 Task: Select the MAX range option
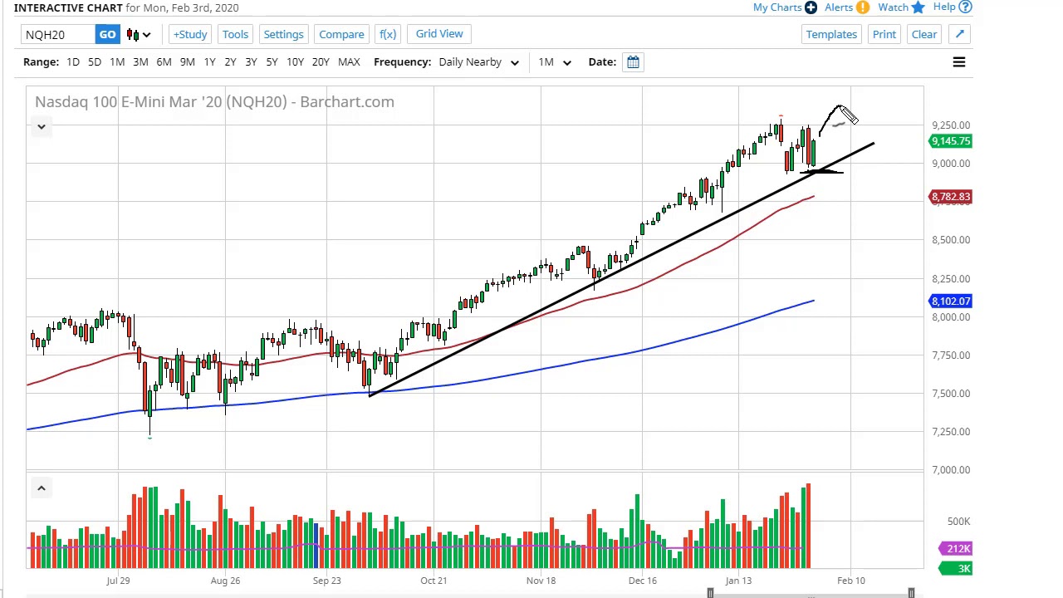pos(349,61)
